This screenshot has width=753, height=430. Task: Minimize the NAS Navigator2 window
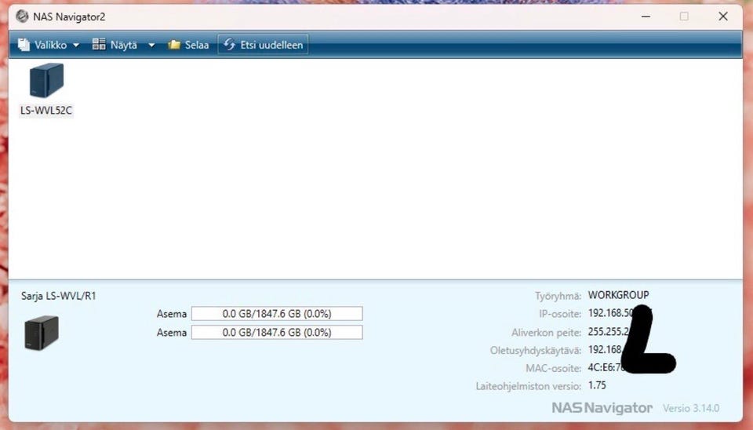click(x=646, y=16)
